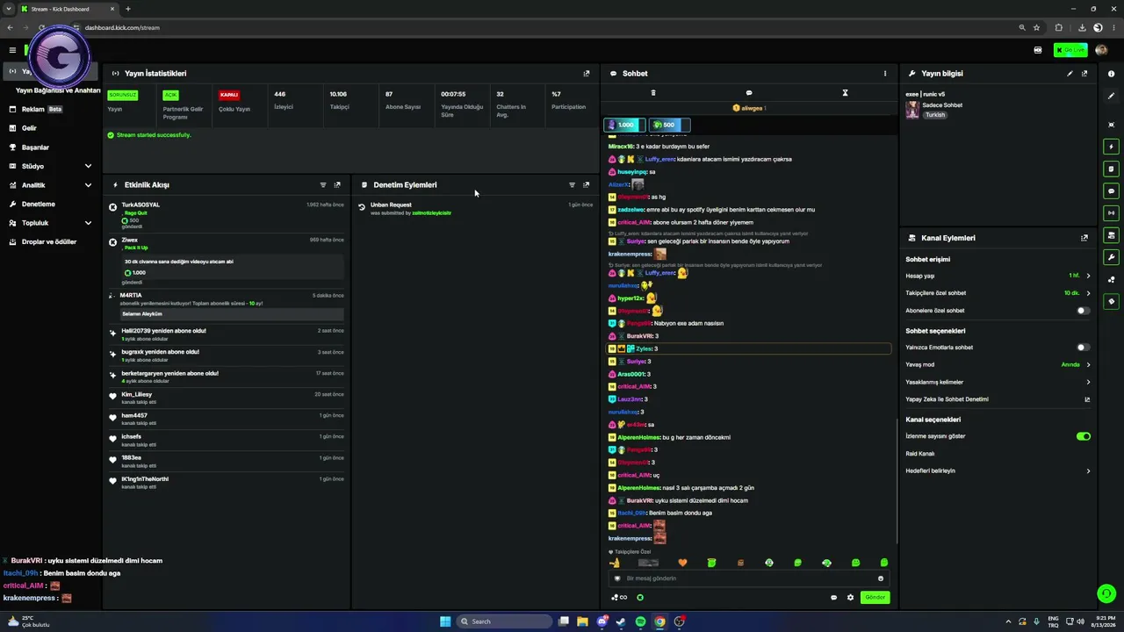Screen dimensions: 1124x632
Task: Click the wrench widget icon in right toolbar
Action: (1112, 257)
